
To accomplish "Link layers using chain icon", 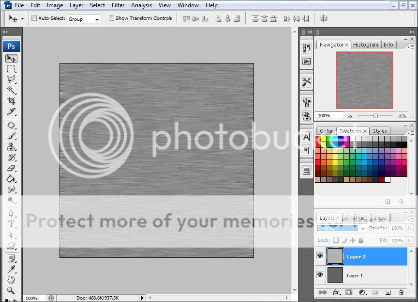I will (322, 292).
